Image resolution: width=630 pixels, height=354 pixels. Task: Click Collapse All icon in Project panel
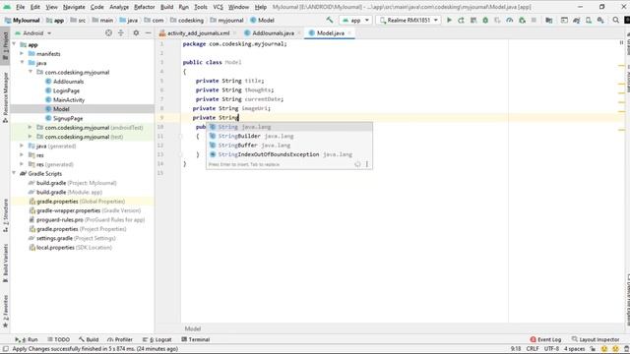pyautogui.click(x=120, y=32)
